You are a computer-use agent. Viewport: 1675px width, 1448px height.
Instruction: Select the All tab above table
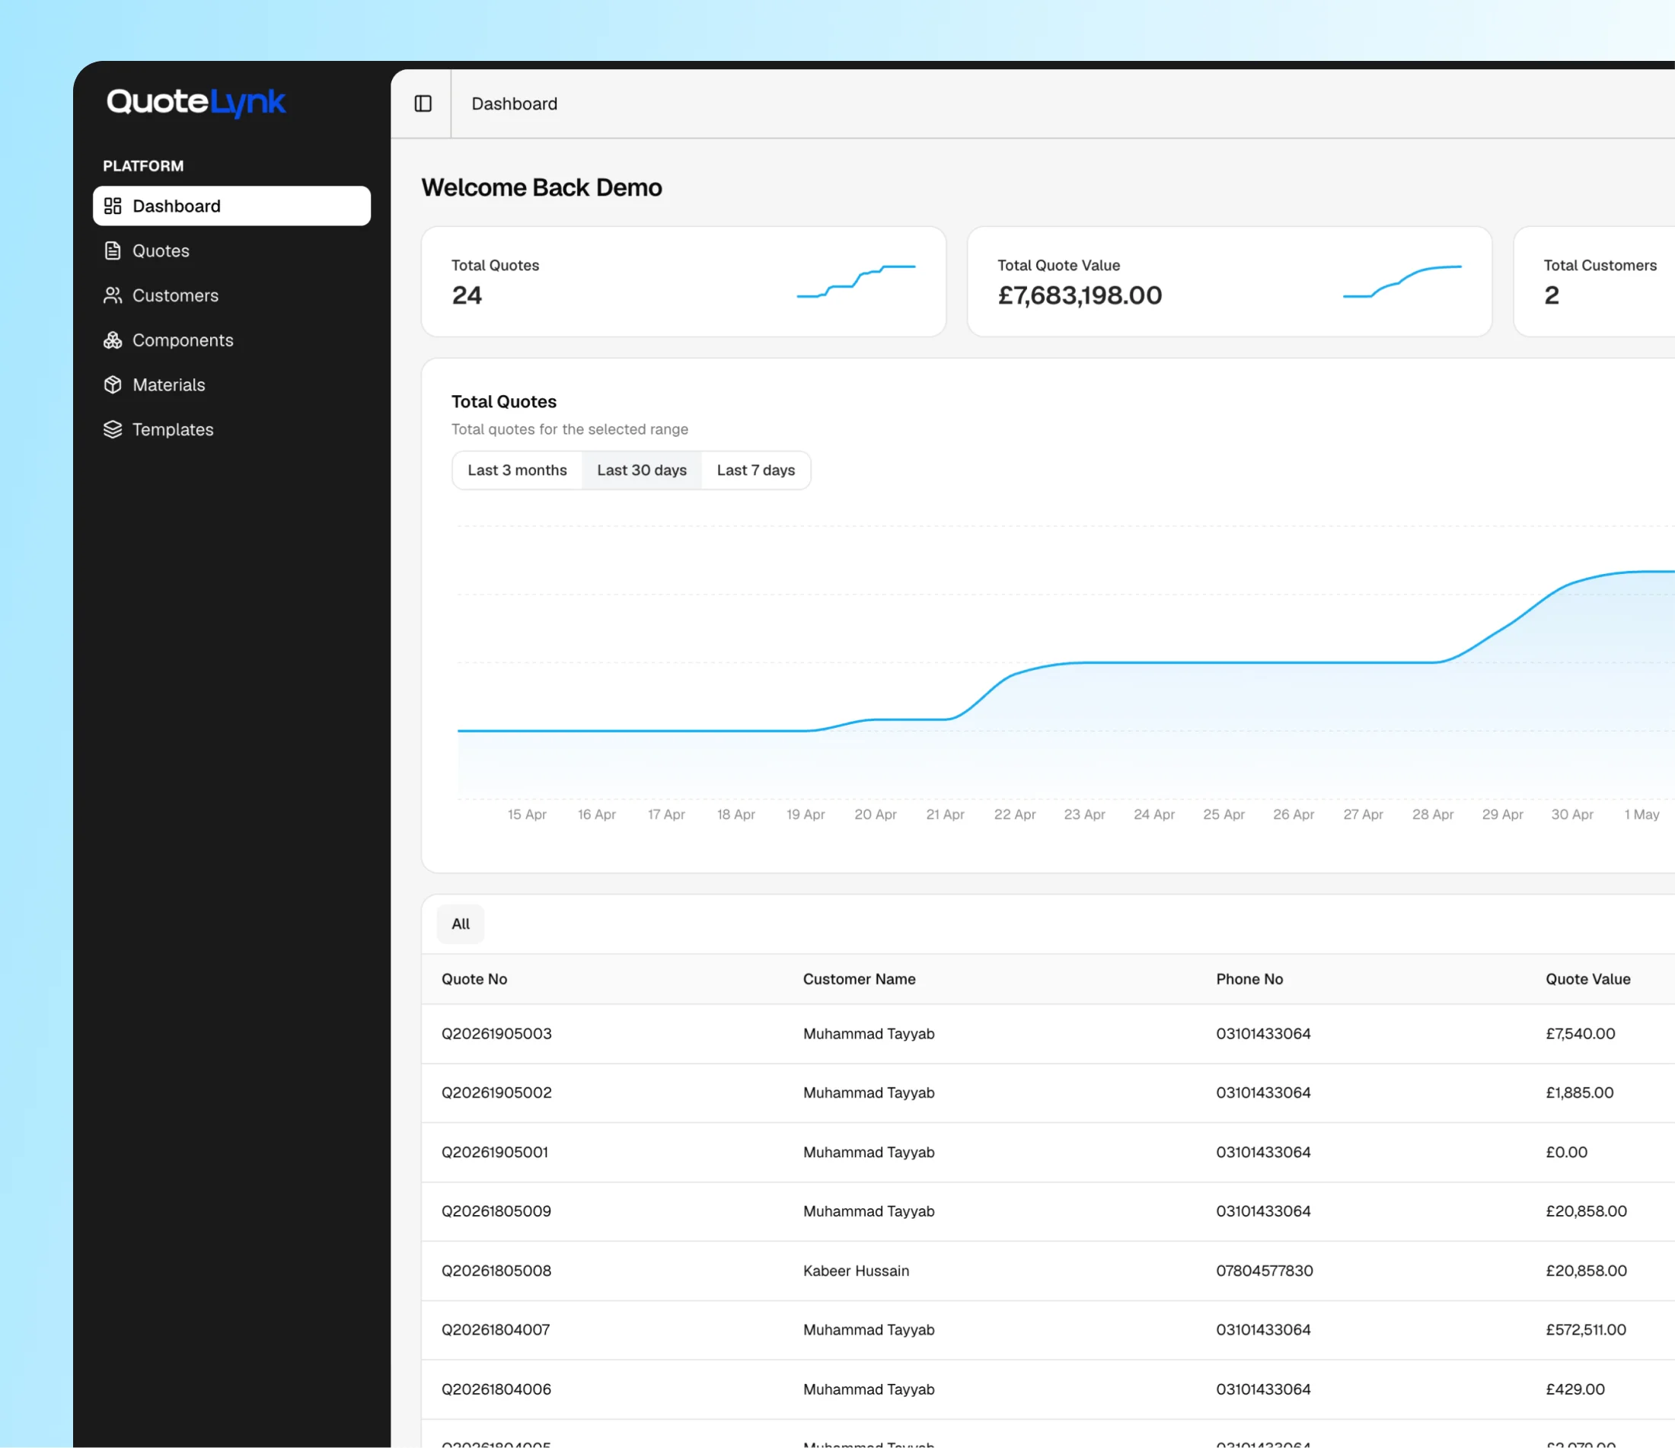461,924
